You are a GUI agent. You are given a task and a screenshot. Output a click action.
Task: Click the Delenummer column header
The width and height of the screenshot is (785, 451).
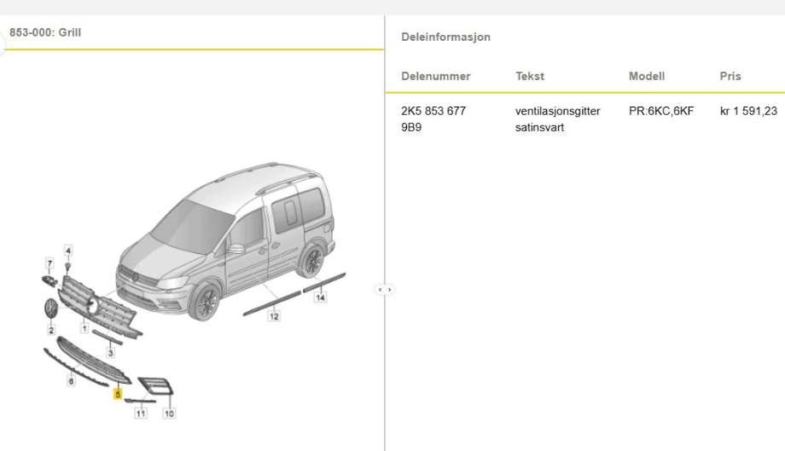[x=435, y=76]
